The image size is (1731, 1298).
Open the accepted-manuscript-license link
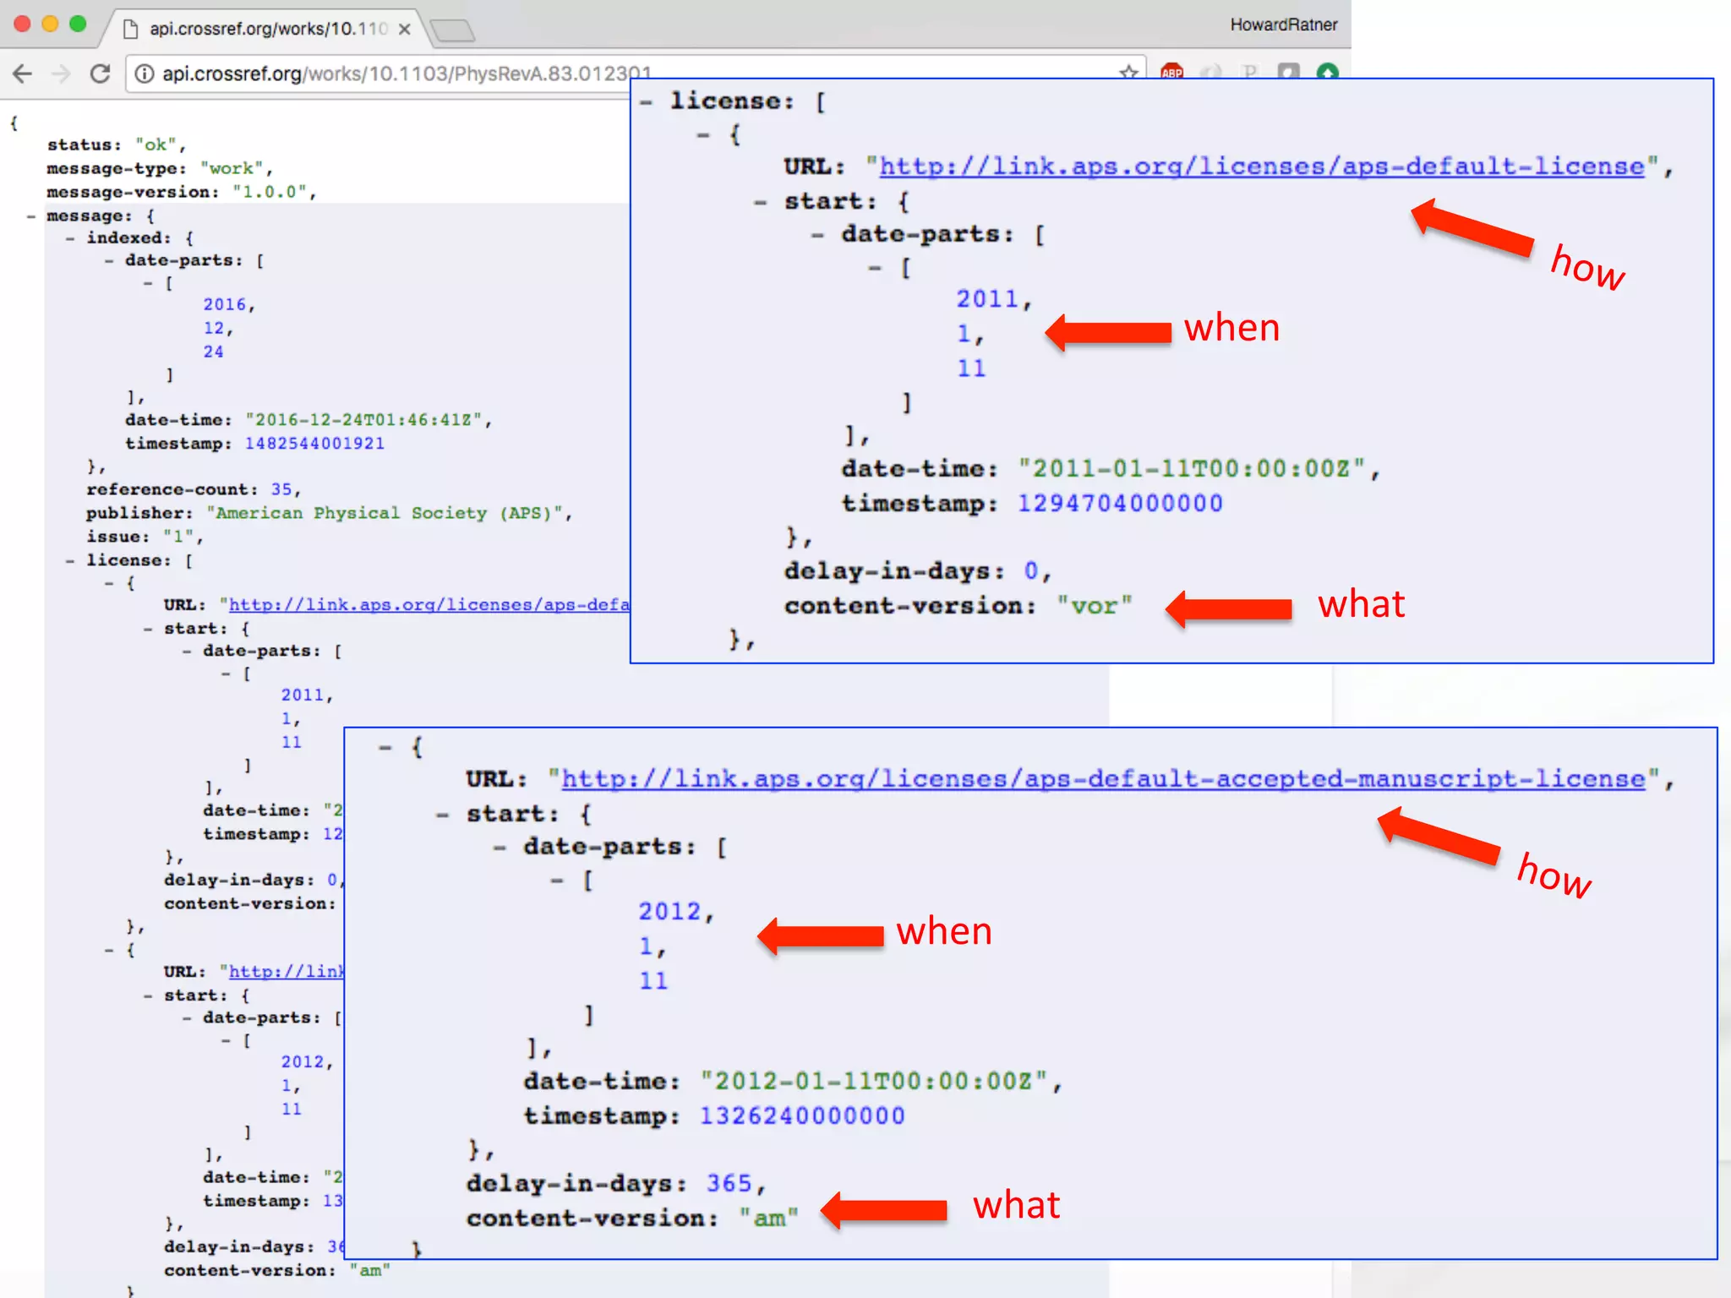1103,779
